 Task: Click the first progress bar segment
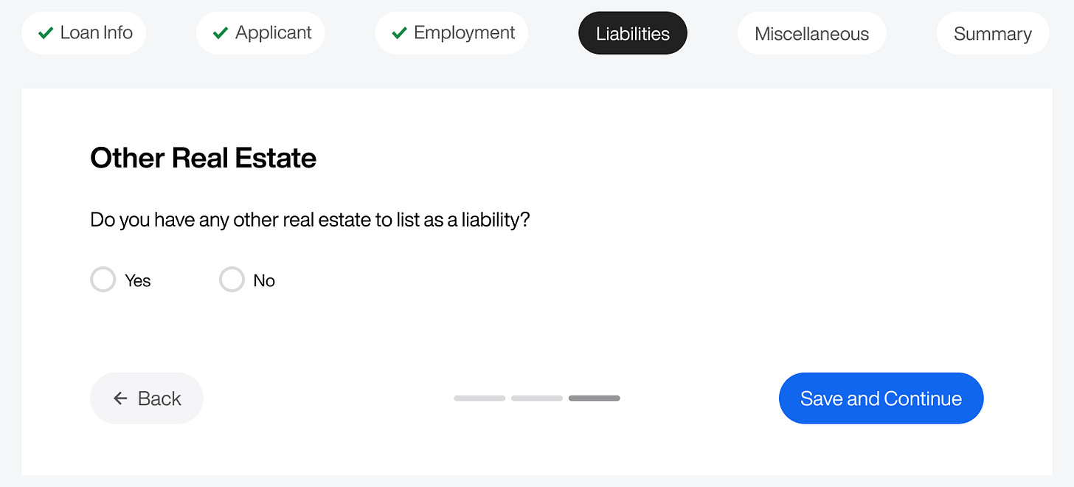[x=479, y=398]
